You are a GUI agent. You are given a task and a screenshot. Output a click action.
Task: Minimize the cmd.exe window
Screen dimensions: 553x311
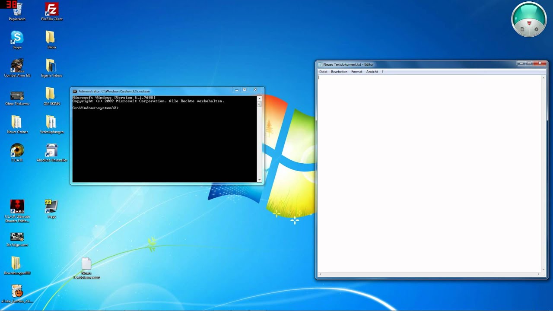tap(237, 90)
